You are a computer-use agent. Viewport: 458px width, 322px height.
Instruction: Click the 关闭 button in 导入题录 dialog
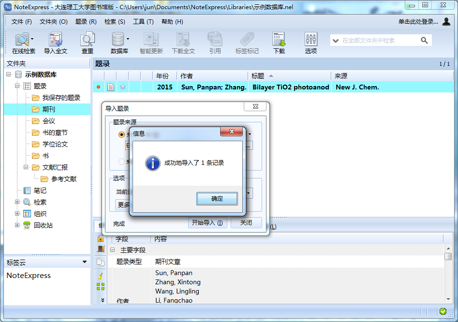point(246,223)
